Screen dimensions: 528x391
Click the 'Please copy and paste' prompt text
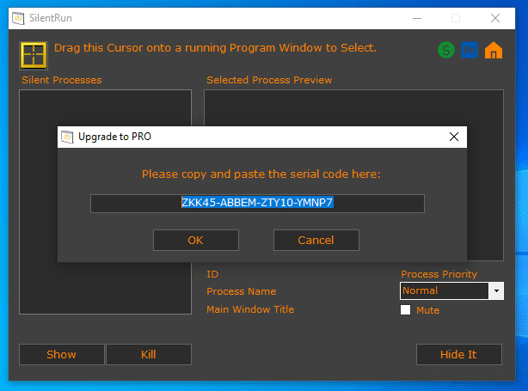pos(261,174)
